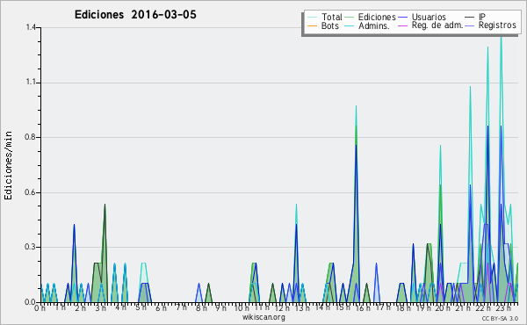Click the Usuarios legend label
The width and height of the screenshot is (527, 325).
(x=429, y=17)
